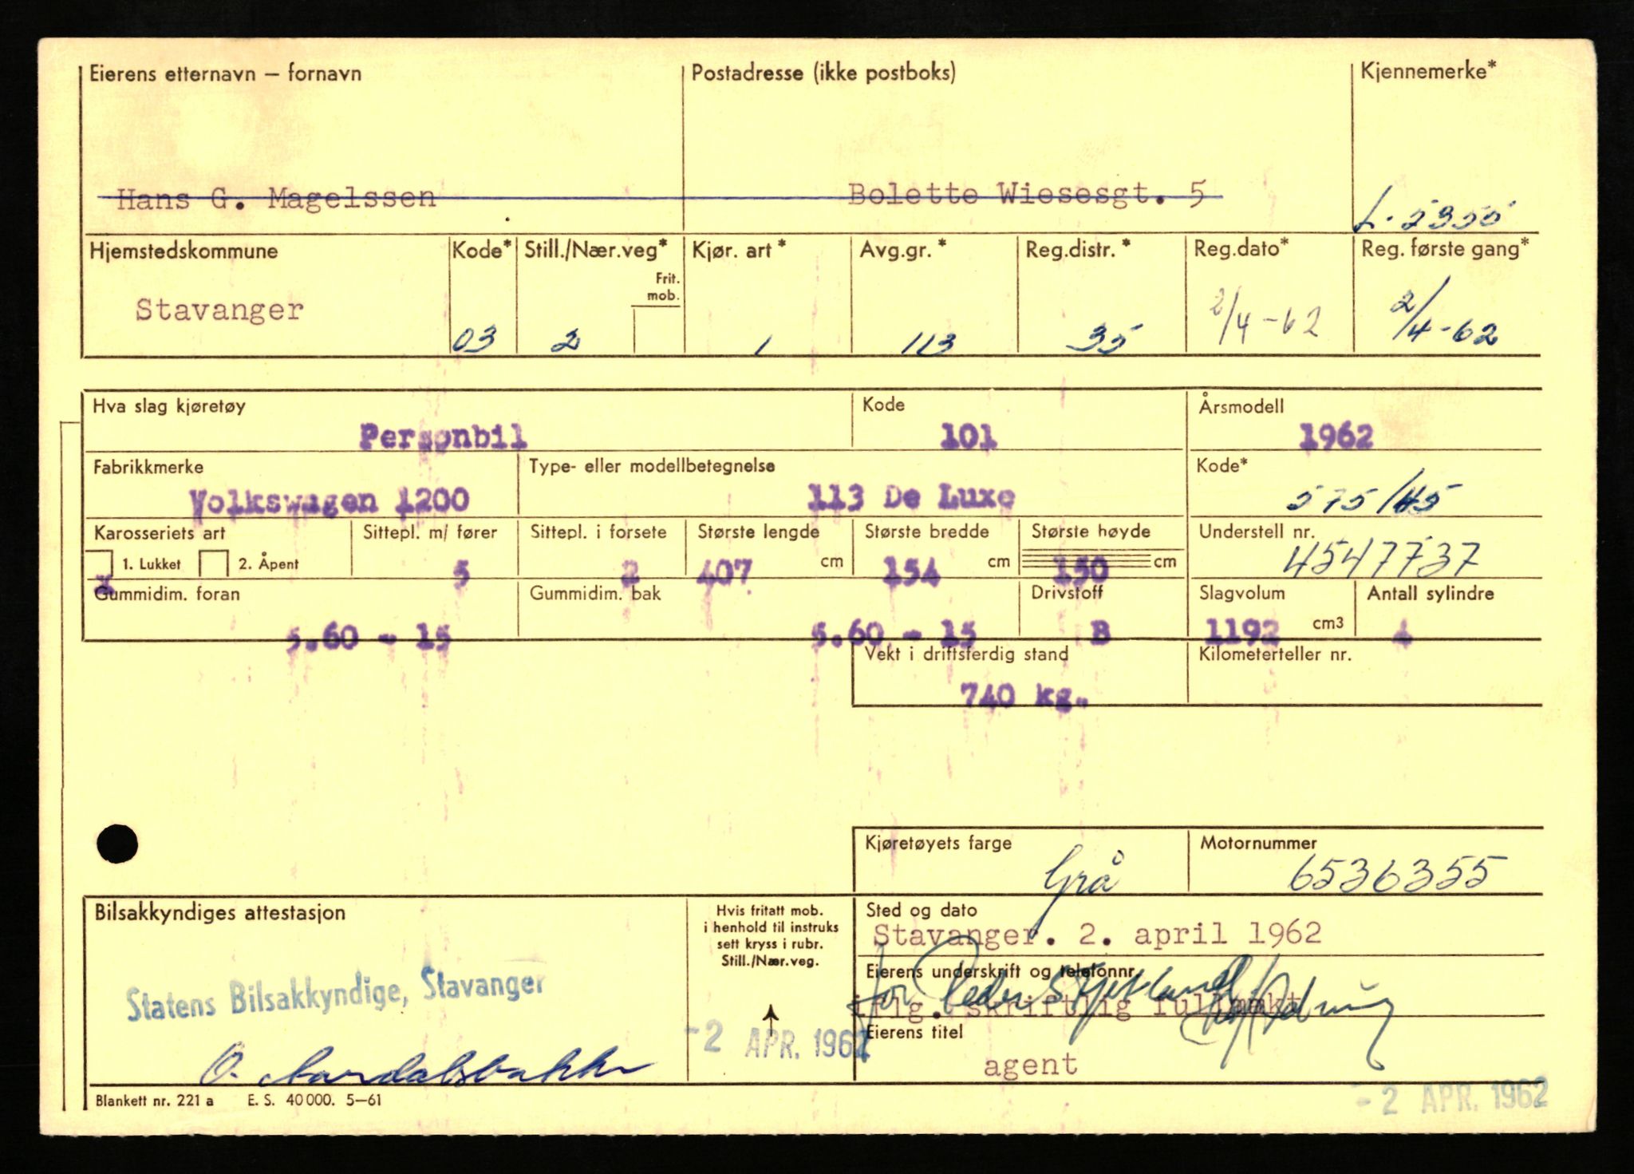Click the 'Frit. mob.' checkbox box

[x=657, y=330]
